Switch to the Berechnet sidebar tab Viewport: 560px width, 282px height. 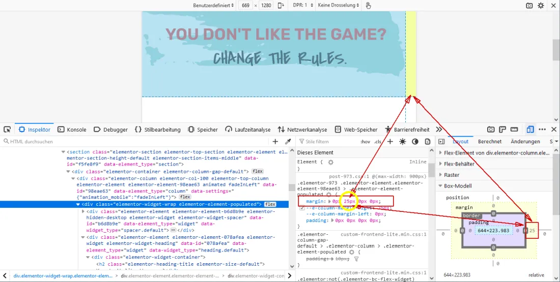click(x=490, y=142)
